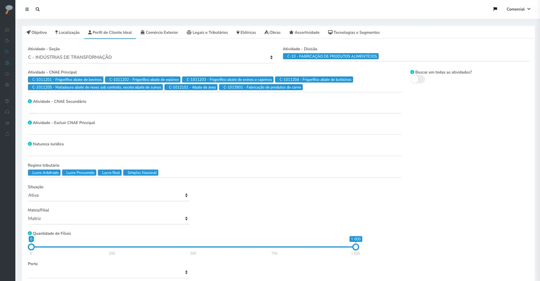This screenshot has width=540, height=281.
Task: Click the CNAE Secundário input field
Action: coord(215,109)
